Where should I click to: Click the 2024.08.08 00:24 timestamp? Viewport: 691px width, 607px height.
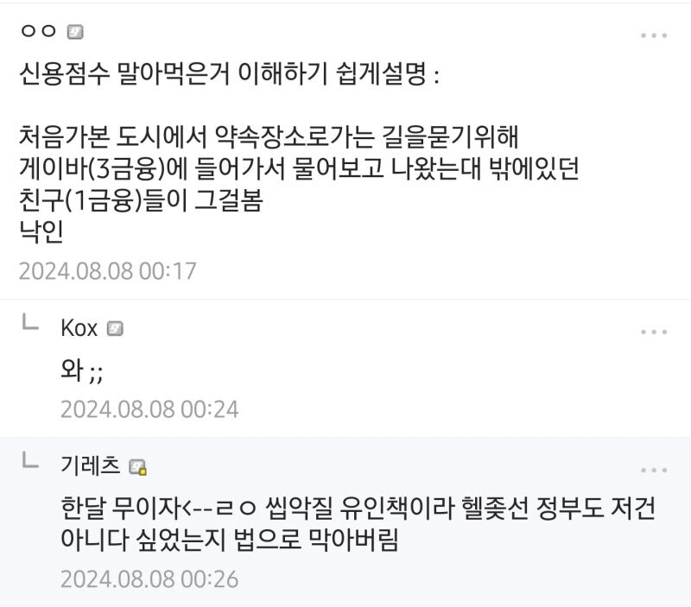point(149,409)
